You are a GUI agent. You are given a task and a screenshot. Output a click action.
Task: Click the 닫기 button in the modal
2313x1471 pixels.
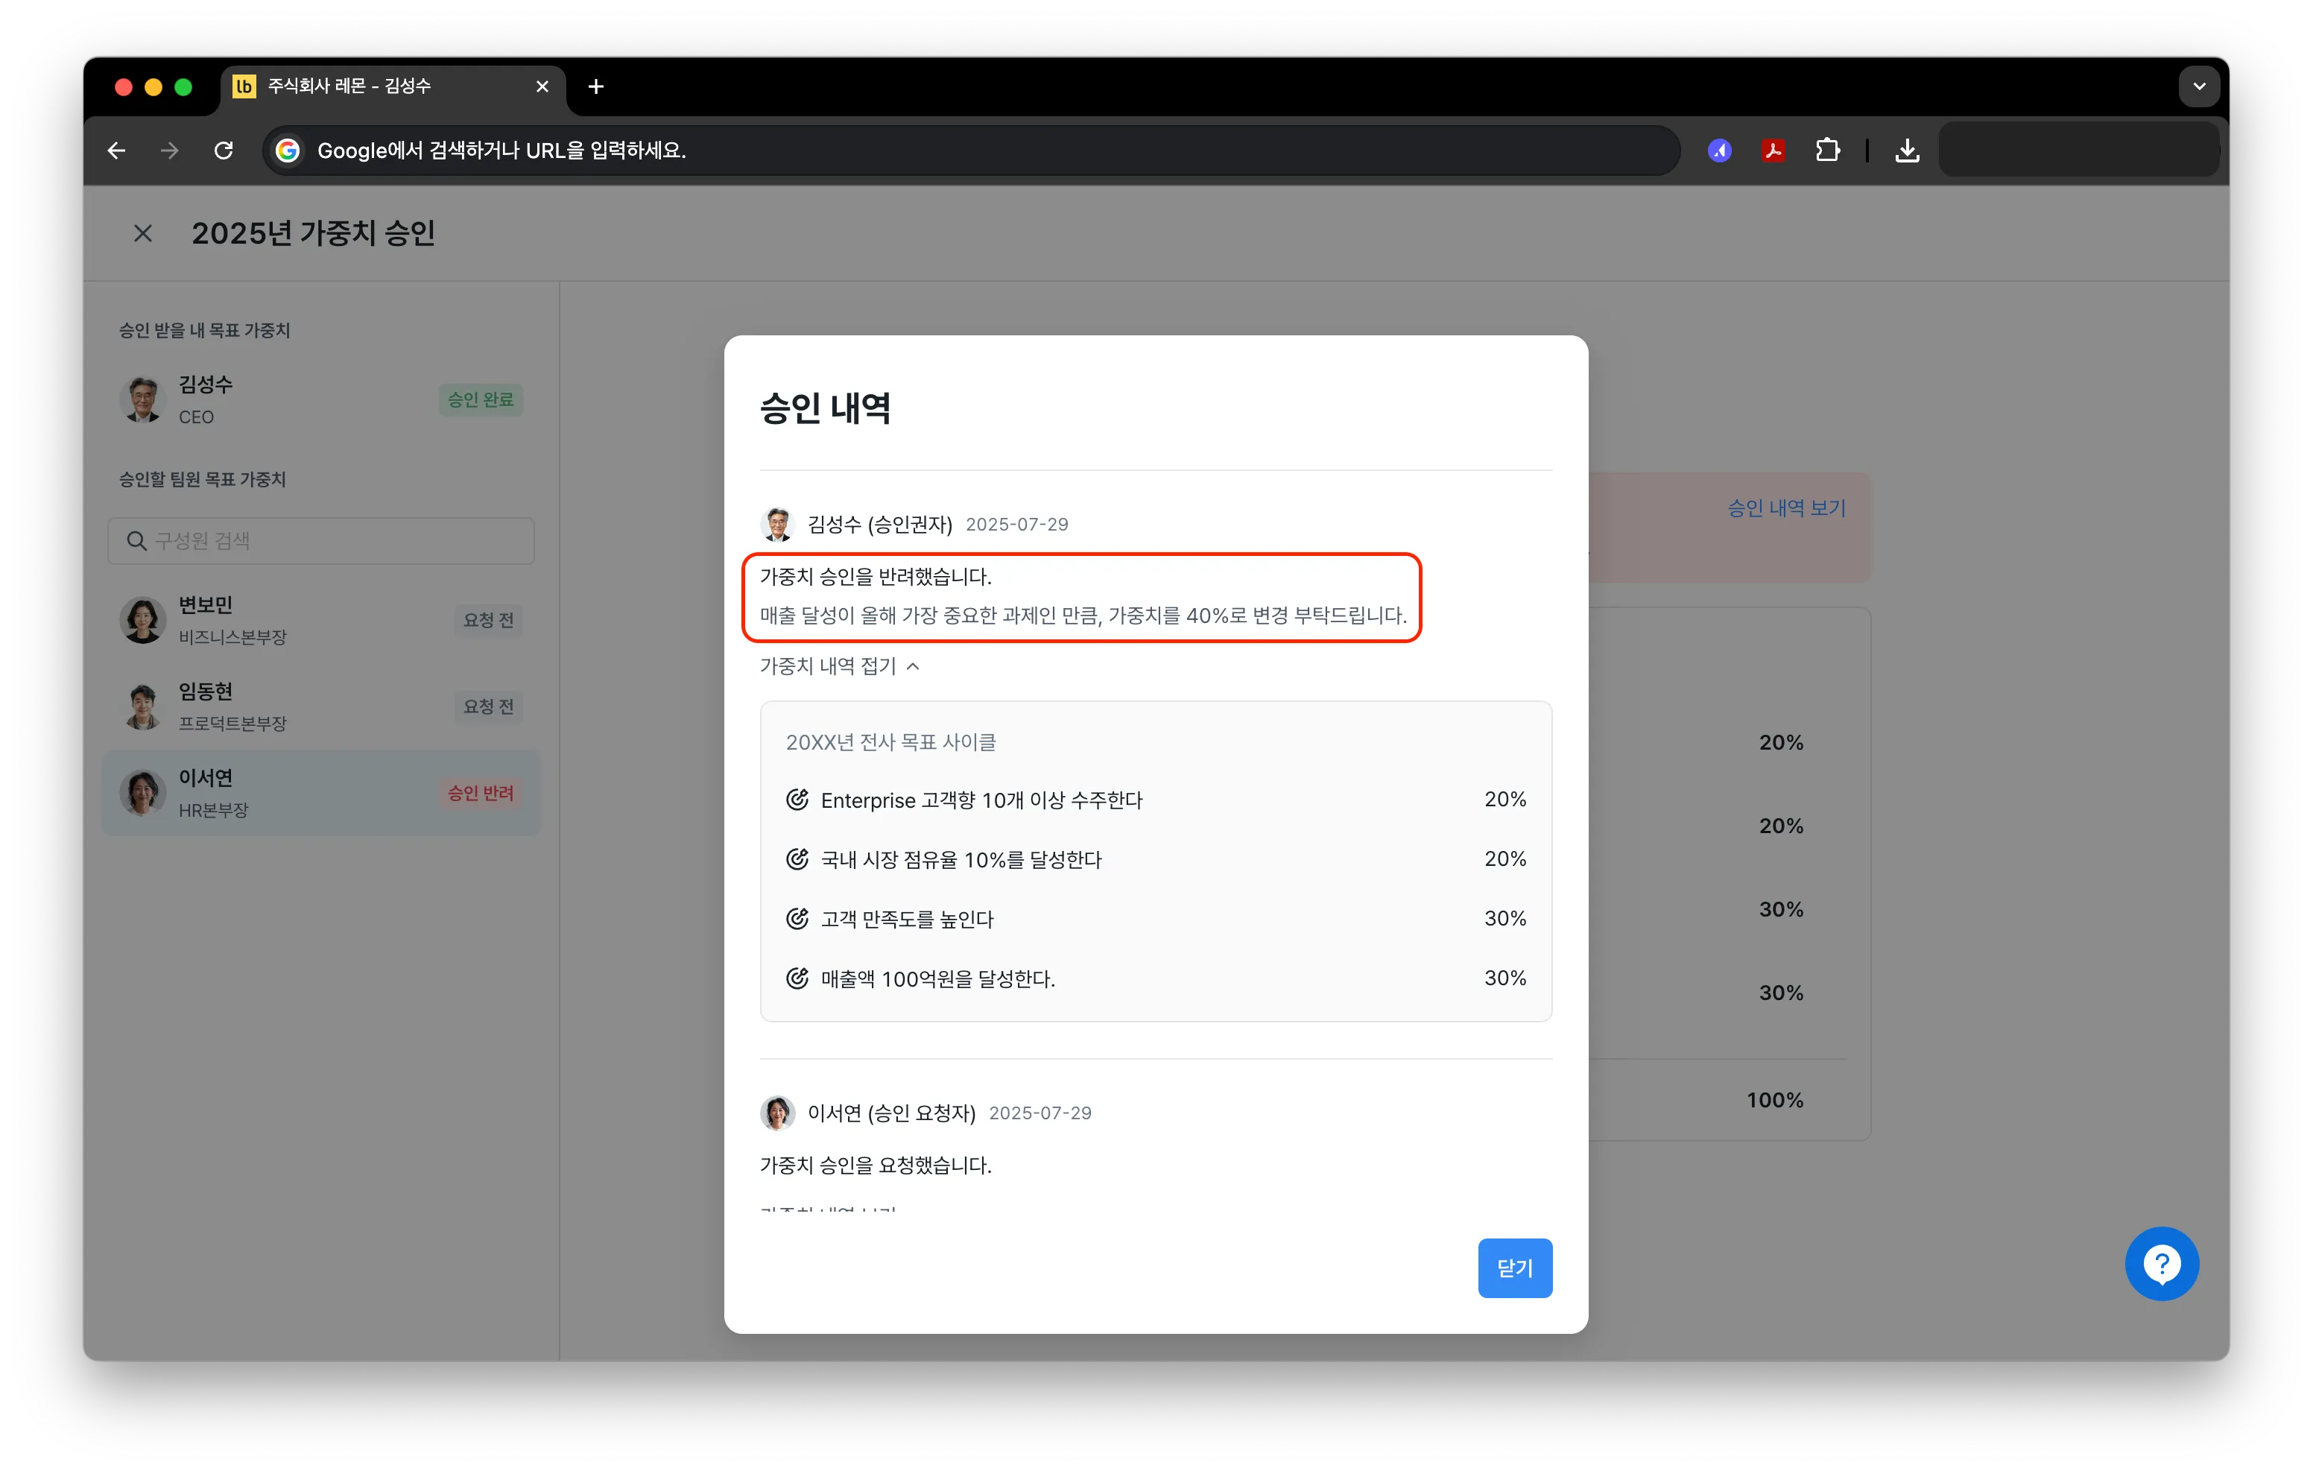coord(1515,1268)
